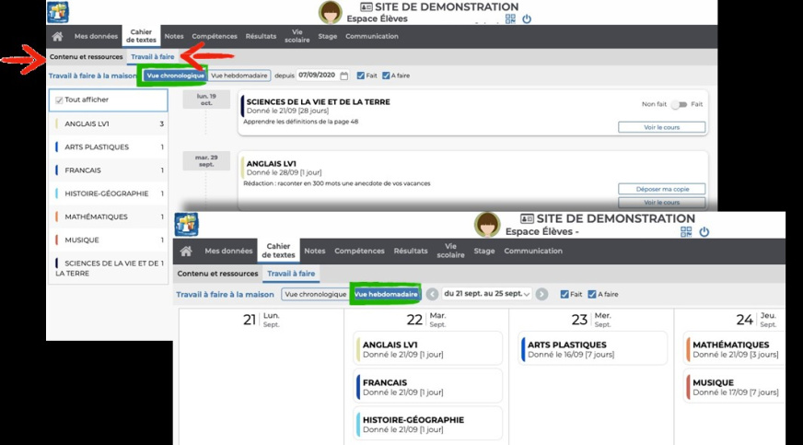Uncheck 'A faire' checkbox in the weekly view window
803x445 pixels.
(x=592, y=294)
